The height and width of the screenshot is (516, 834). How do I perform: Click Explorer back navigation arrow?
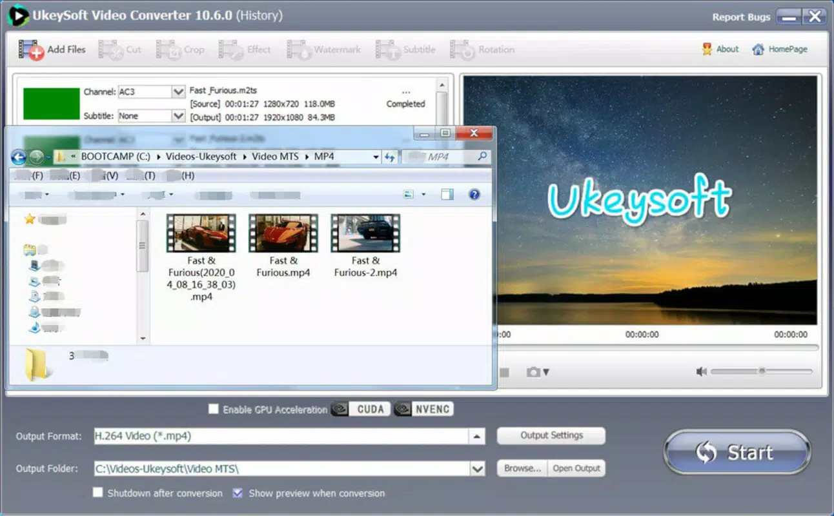tap(19, 157)
